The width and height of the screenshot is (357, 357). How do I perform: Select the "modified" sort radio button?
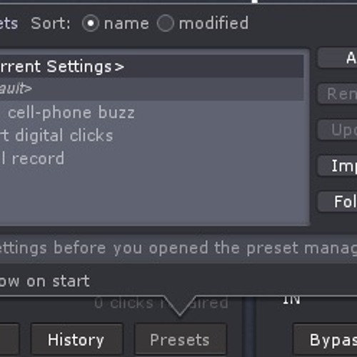(166, 24)
